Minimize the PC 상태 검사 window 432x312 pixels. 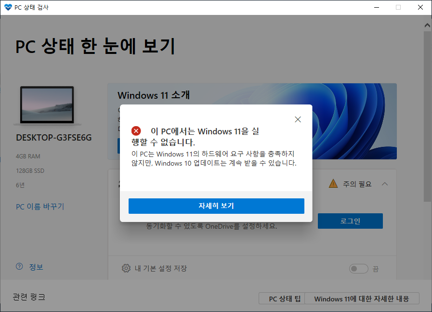(377, 7)
